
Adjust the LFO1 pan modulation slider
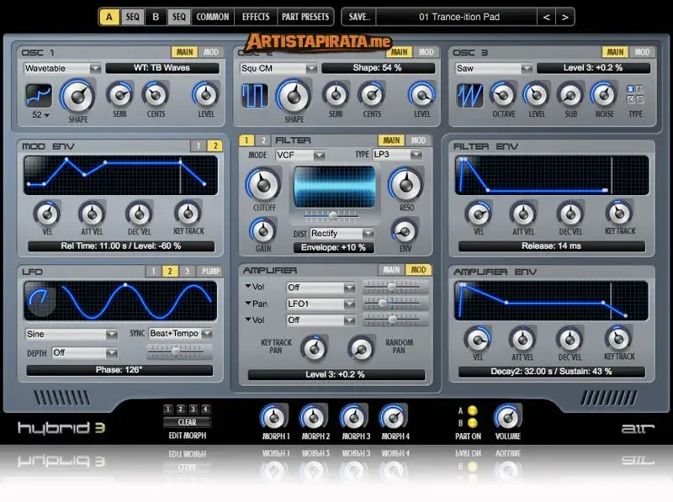tap(383, 304)
